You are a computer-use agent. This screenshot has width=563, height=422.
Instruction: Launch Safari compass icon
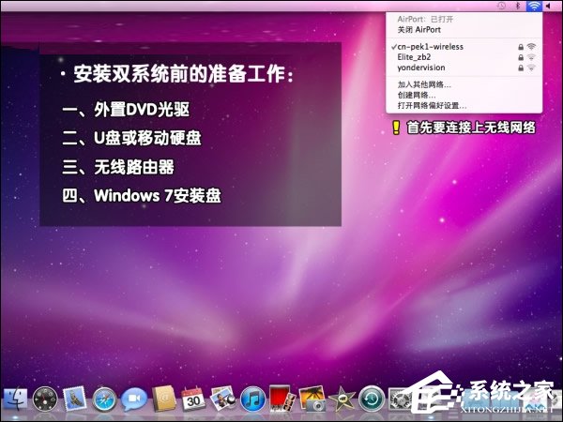(104, 400)
